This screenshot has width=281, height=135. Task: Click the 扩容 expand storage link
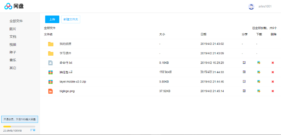click(x=33, y=130)
